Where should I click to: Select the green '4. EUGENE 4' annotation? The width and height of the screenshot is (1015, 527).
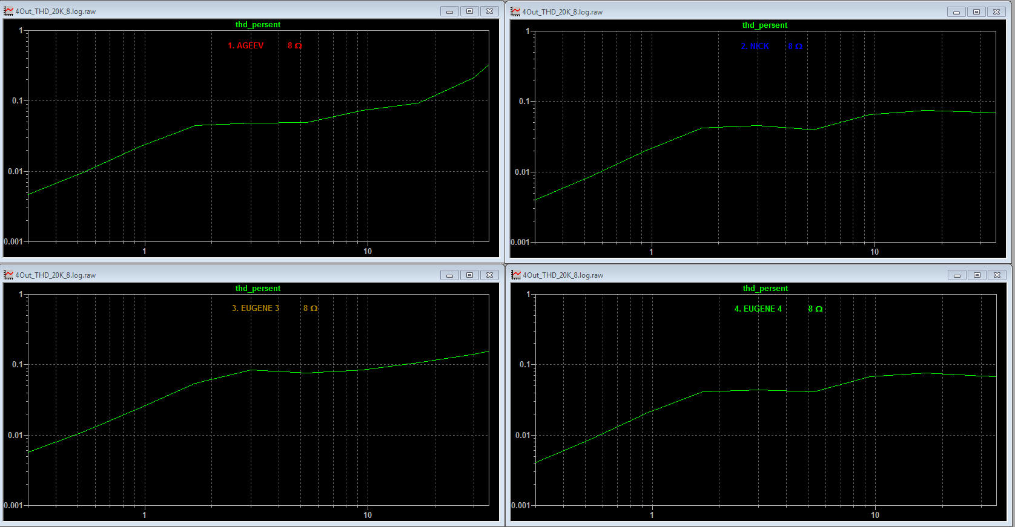[x=758, y=309]
